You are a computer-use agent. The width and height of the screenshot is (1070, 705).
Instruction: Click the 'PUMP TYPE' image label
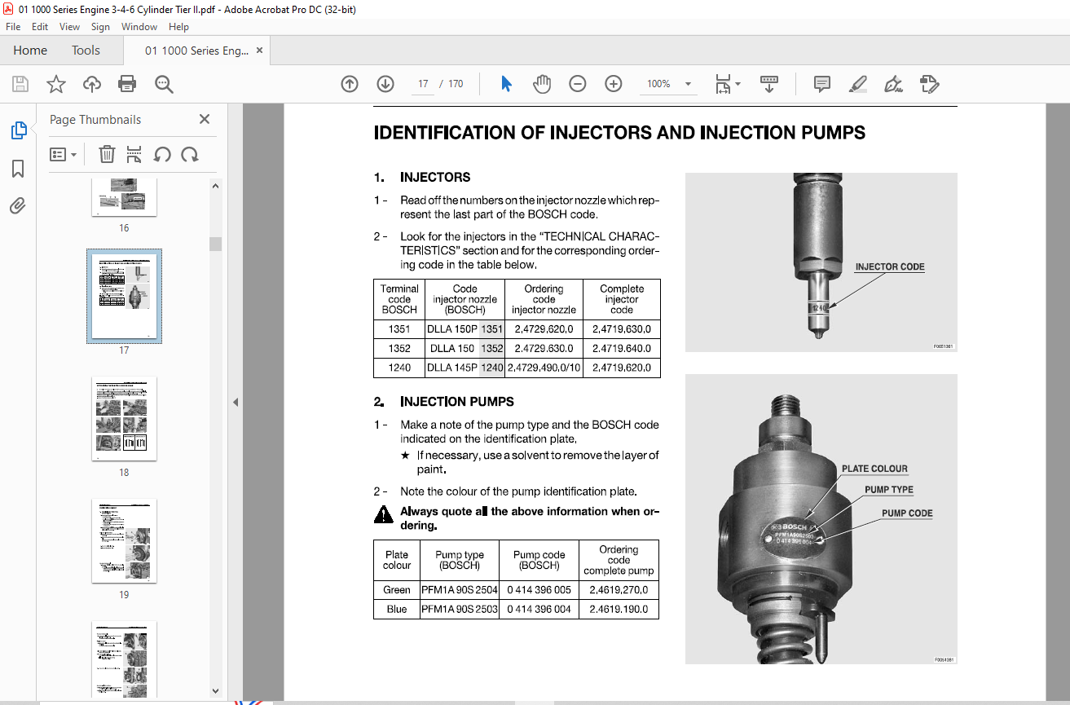tap(889, 490)
